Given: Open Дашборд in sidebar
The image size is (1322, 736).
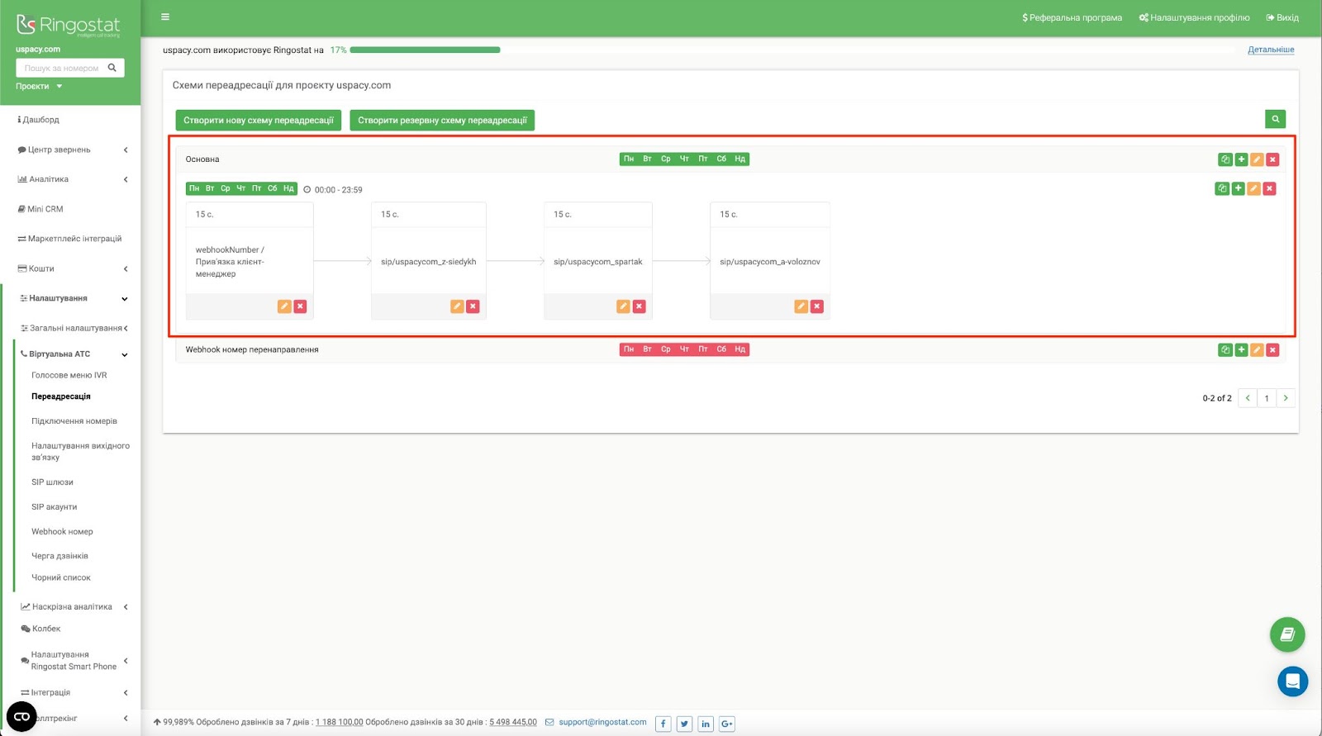Looking at the screenshot, I should pyautogui.click(x=38, y=120).
